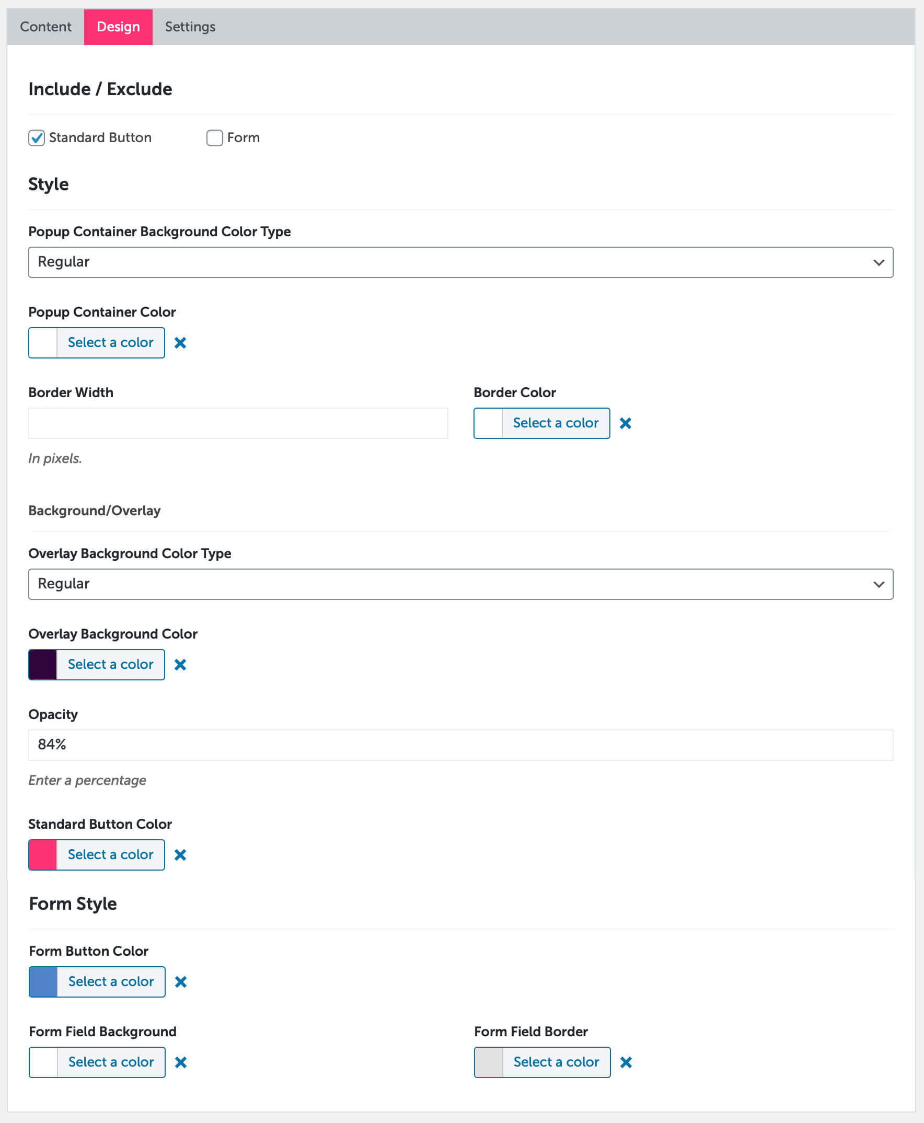This screenshot has height=1123, width=924.
Task: Pick the dark purple Overlay Background swatch
Action: pos(42,665)
